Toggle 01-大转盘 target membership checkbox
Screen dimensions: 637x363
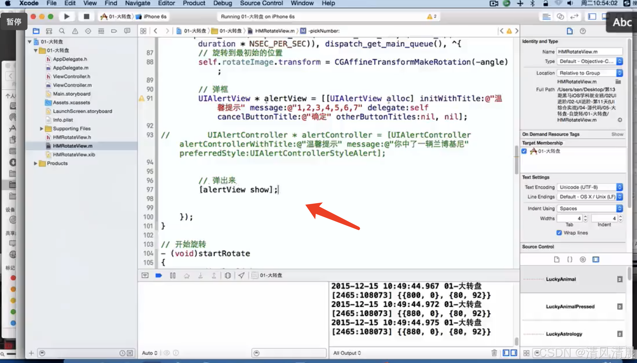coord(524,151)
